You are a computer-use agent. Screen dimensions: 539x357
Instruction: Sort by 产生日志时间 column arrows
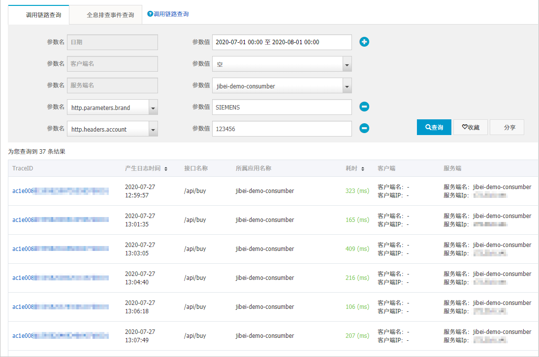coord(166,169)
